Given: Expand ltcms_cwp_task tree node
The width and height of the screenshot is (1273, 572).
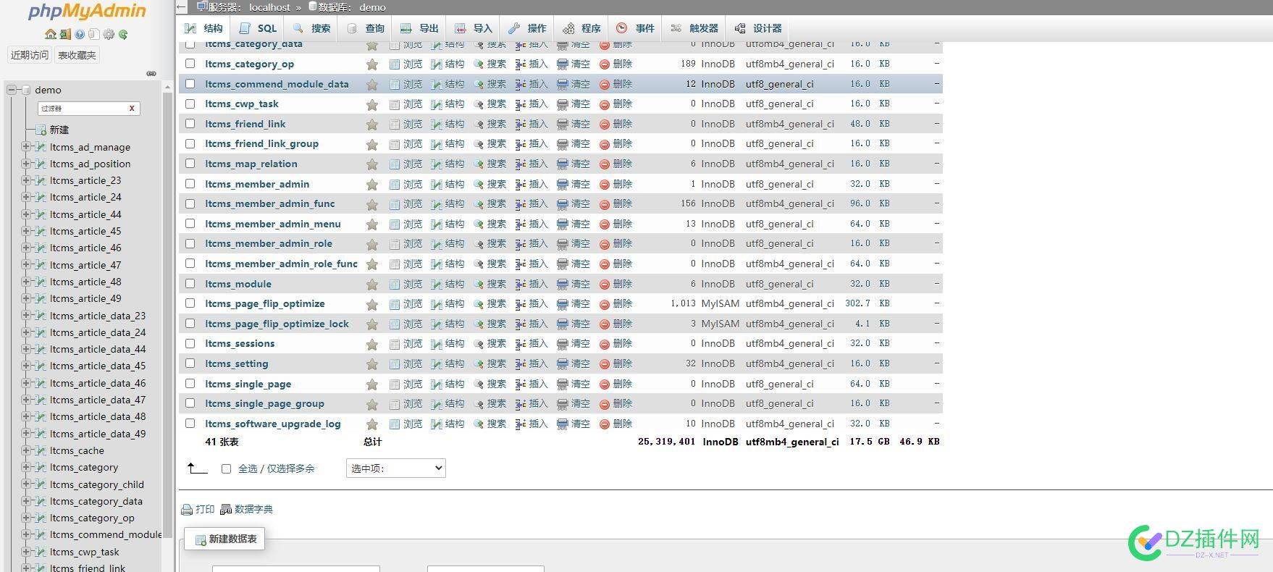Looking at the screenshot, I should coord(25,552).
